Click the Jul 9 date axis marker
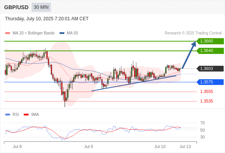The width and height of the screenshot is (225, 153). [88, 146]
